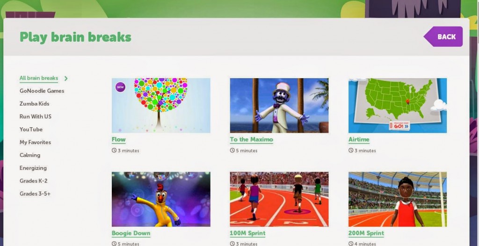Click the Boogie Down chicken thumbnail
Screen dimensions: 479x246
click(161, 199)
